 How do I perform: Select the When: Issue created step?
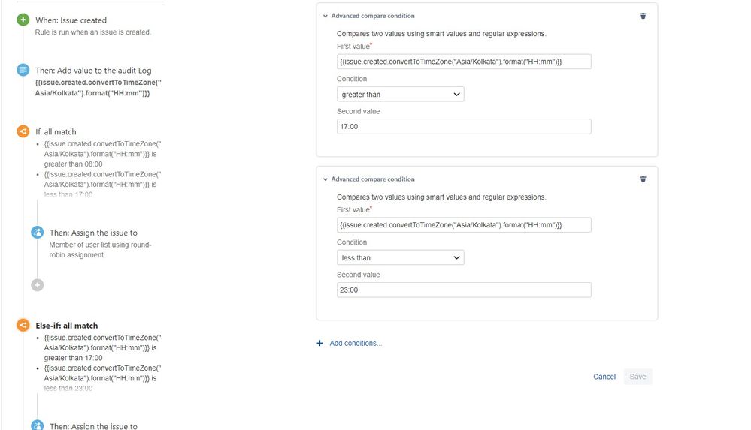click(71, 20)
